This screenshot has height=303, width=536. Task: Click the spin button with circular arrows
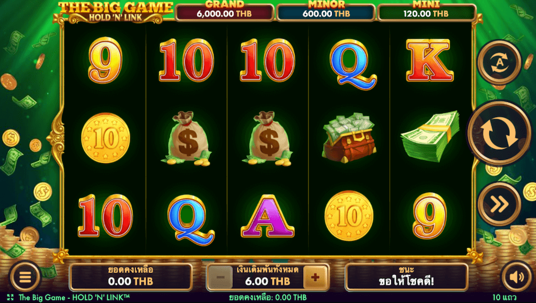[499, 133]
